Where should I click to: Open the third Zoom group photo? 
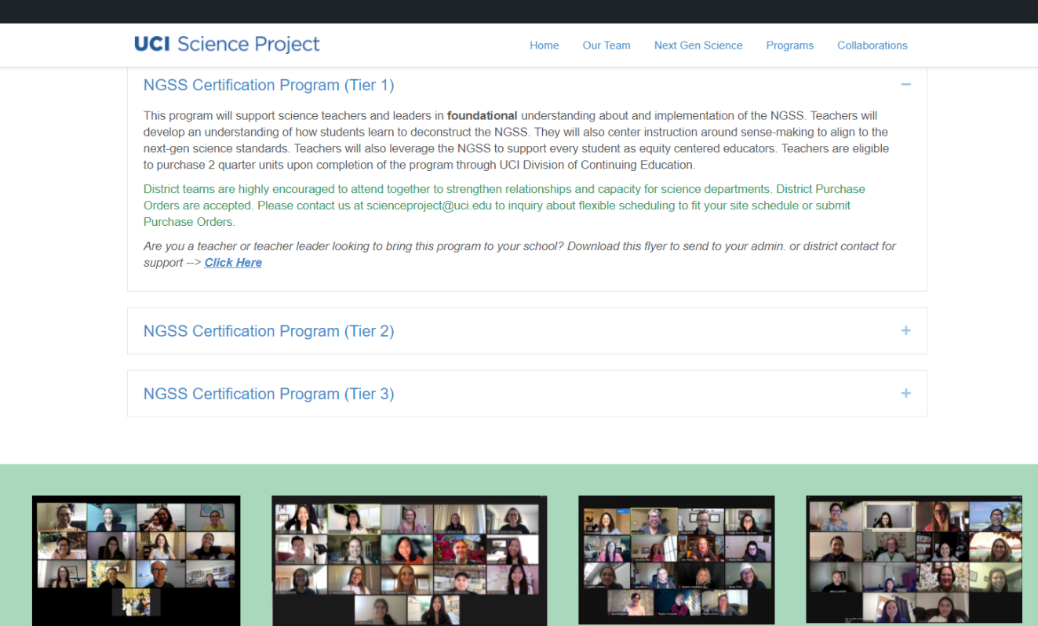[x=676, y=560]
